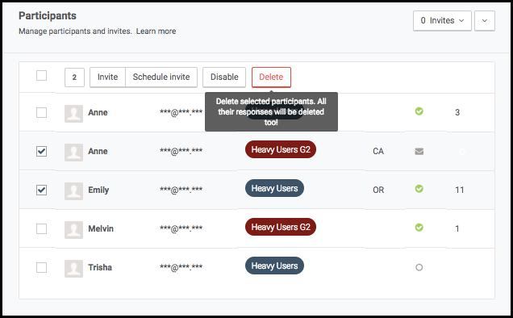Click Emily's Heavy Users tag
Screen dimensions: 513x318
(274, 188)
